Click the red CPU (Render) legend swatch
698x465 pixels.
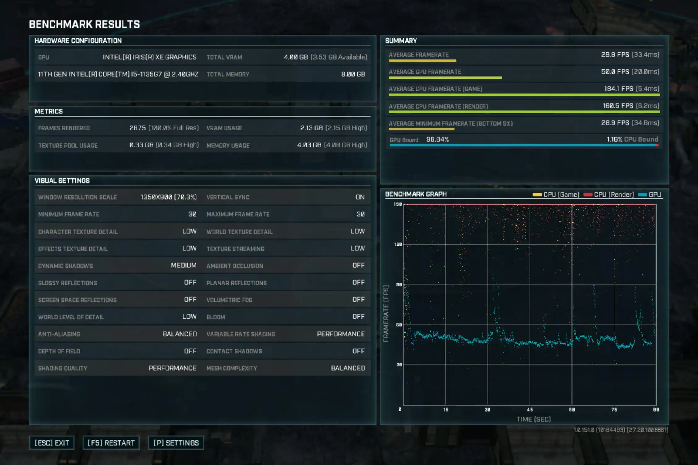point(588,194)
